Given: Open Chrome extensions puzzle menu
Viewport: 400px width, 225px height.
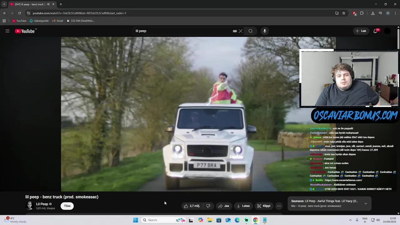Looking at the screenshot, I should click(362, 13).
